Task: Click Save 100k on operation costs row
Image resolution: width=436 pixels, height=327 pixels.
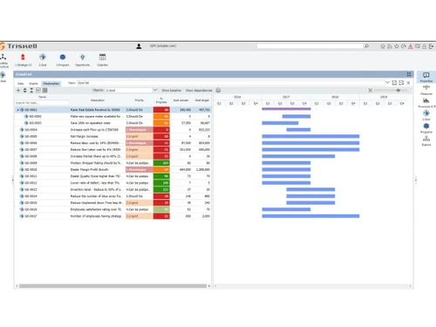Action: coord(112,123)
